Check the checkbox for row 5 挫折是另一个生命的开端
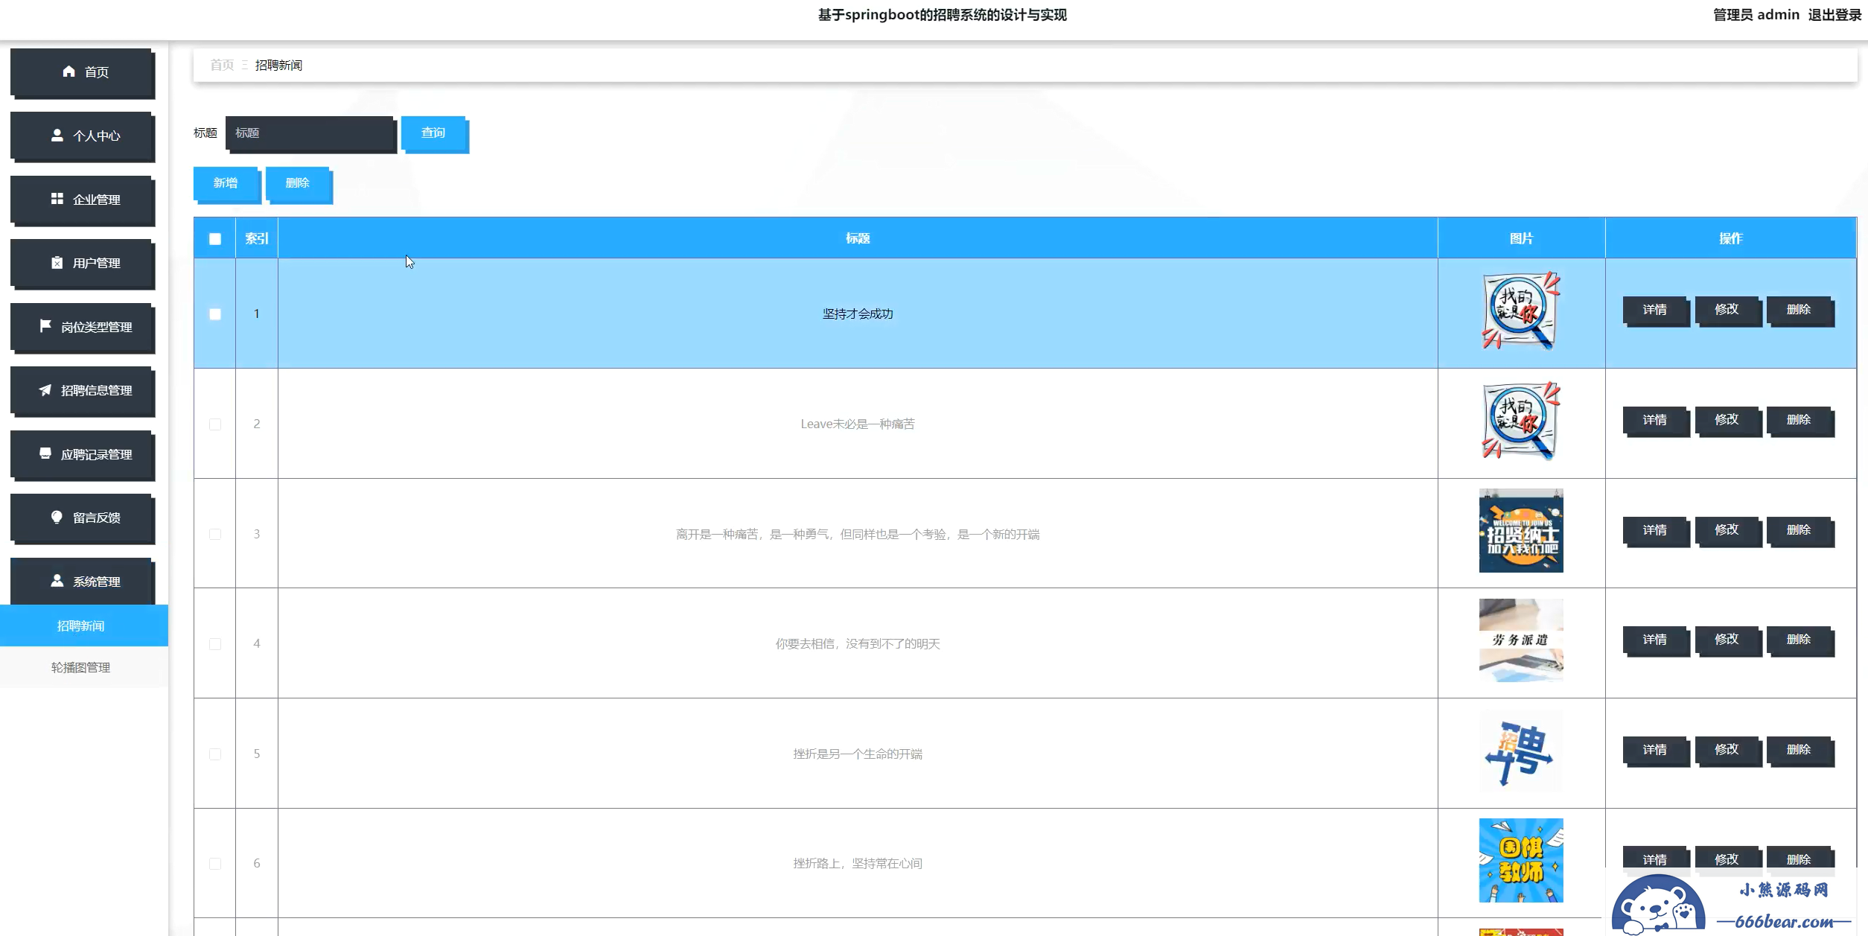 (215, 754)
